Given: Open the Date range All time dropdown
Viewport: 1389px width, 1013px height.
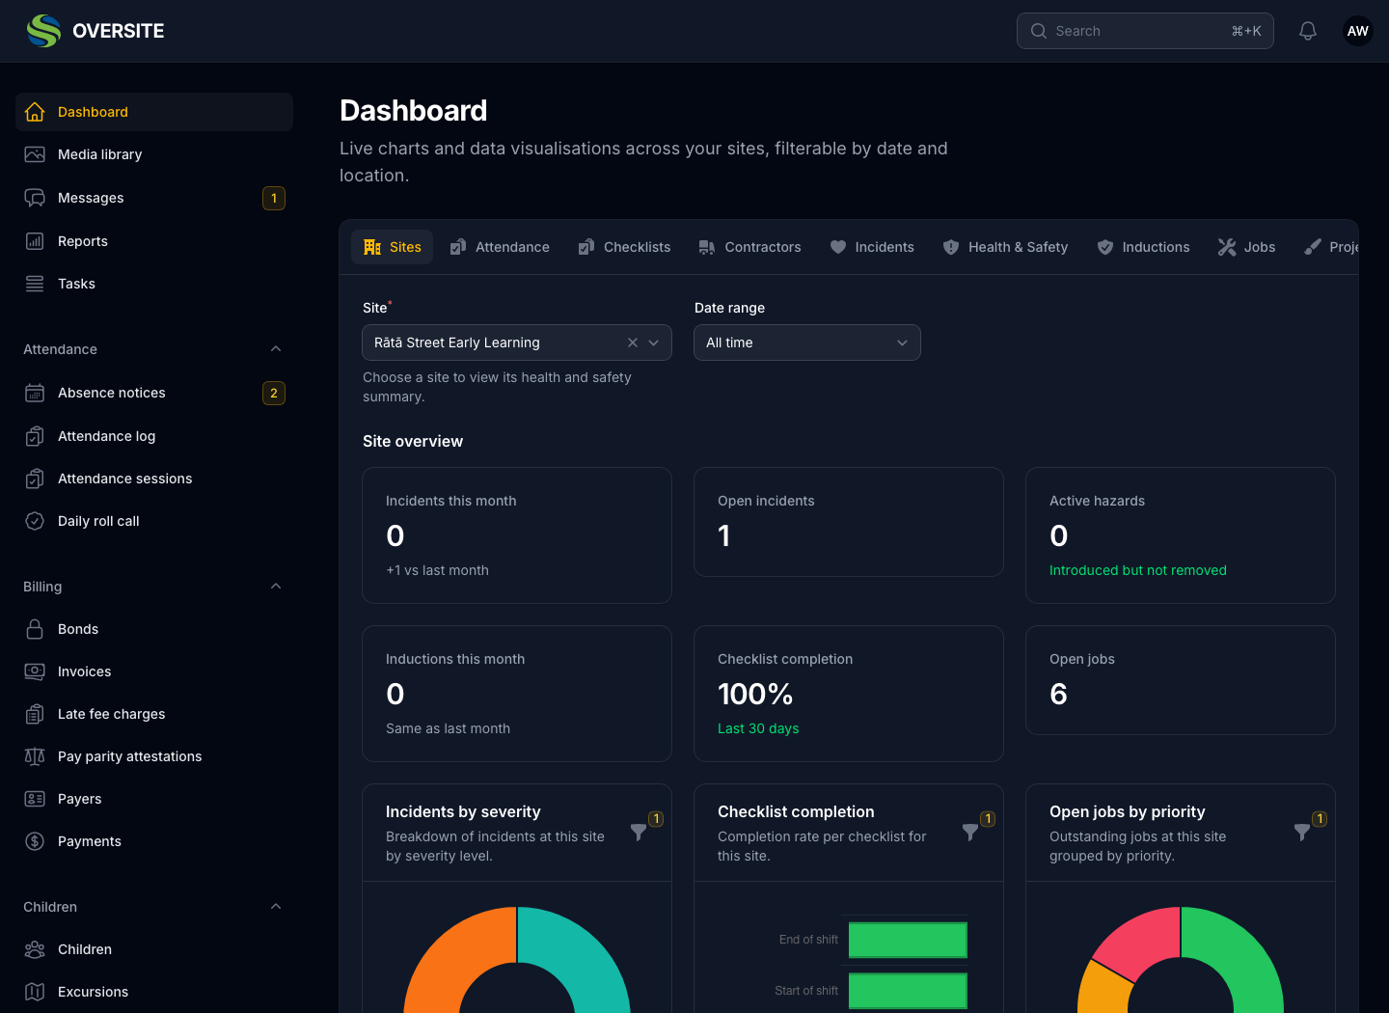Looking at the screenshot, I should click(807, 342).
